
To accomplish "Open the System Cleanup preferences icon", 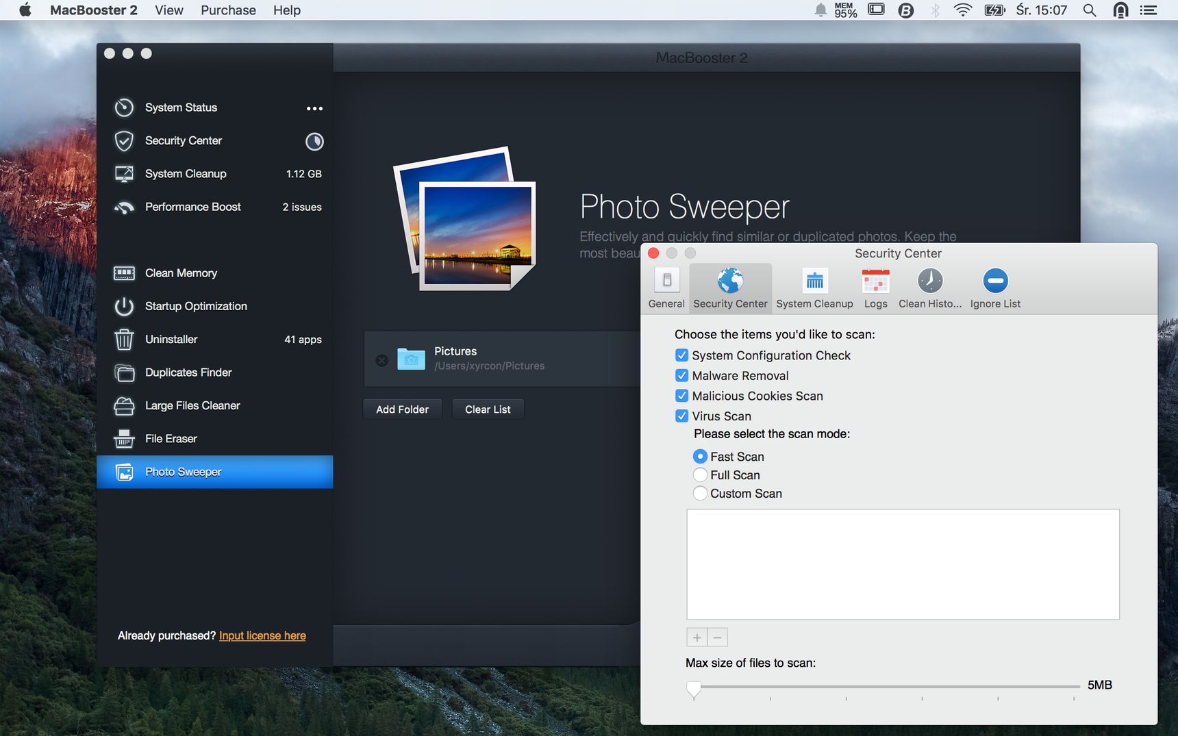I will (814, 281).
